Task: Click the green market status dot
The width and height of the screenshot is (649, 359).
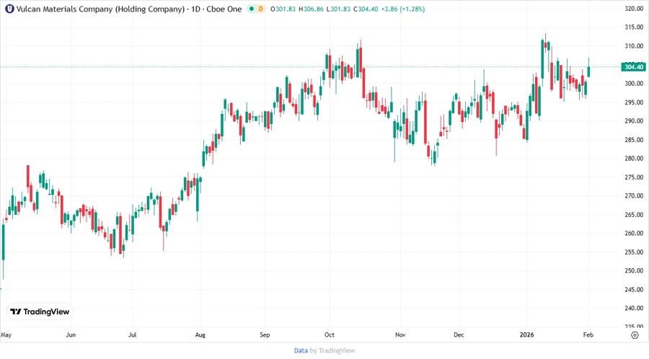Action: pyautogui.click(x=251, y=9)
